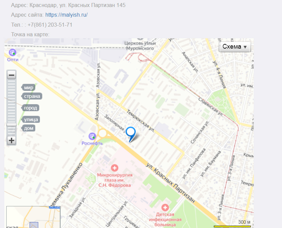Click the zoom out minus button
This screenshot has width=282, height=228.
click(x=12, y=75)
